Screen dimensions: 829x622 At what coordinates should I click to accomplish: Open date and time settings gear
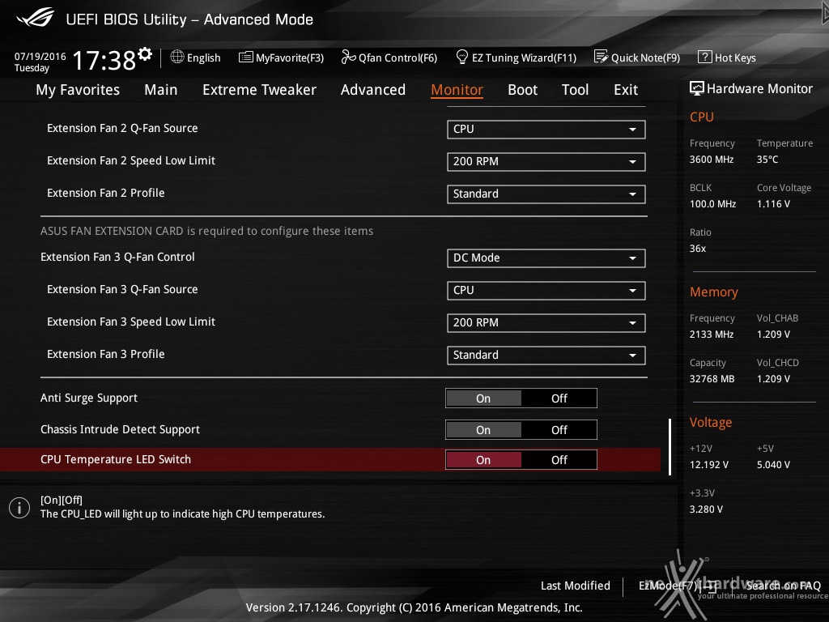click(145, 53)
